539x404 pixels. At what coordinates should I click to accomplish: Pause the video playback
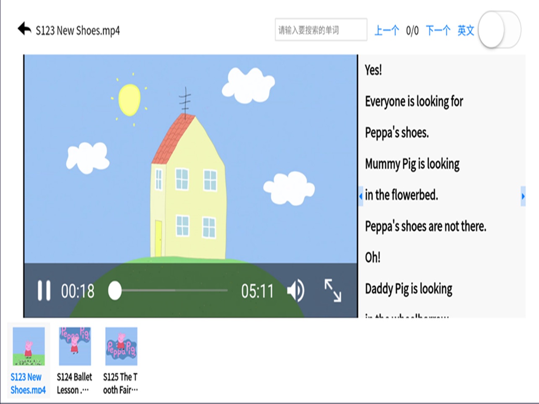[44, 291]
